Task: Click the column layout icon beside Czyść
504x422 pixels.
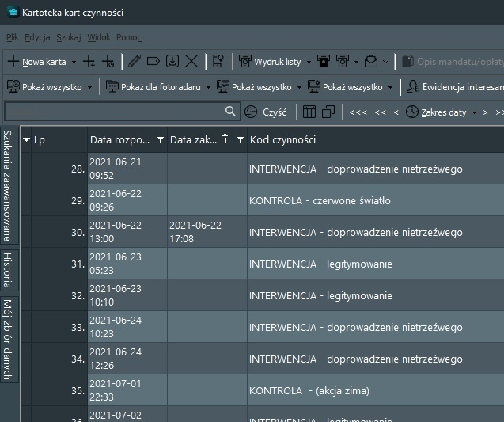Action: point(309,112)
